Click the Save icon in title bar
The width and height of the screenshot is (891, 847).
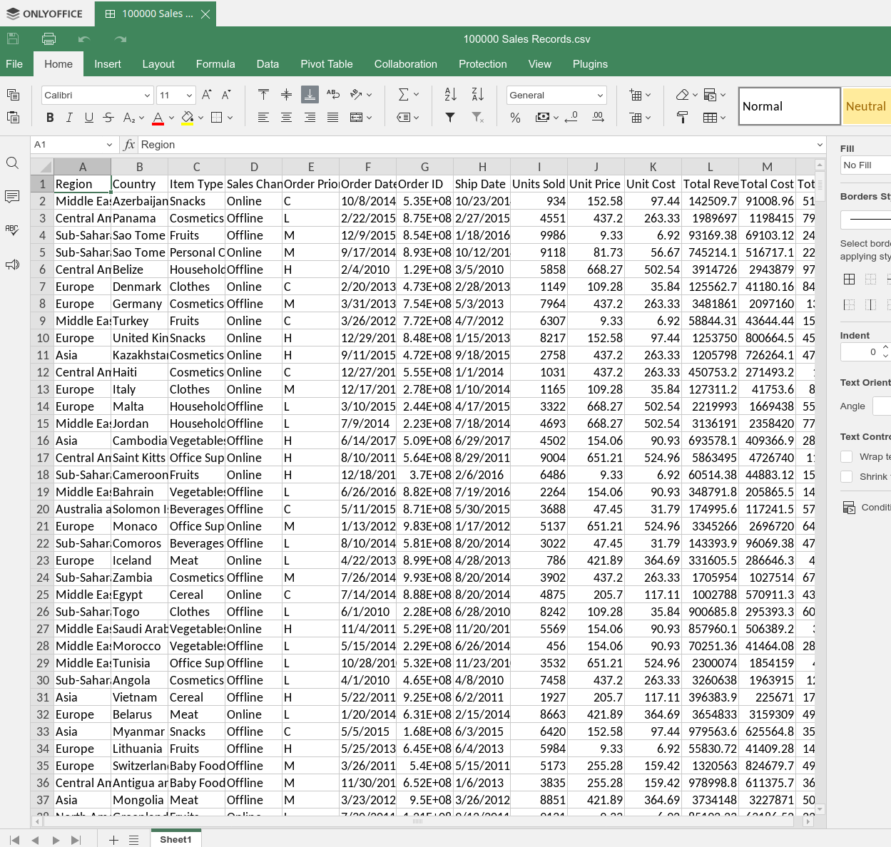tap(13, 39)
